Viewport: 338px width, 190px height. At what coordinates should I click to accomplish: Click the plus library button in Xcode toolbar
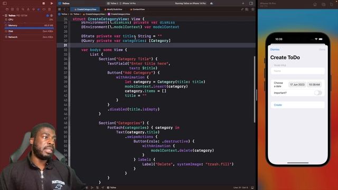[243, 4]
